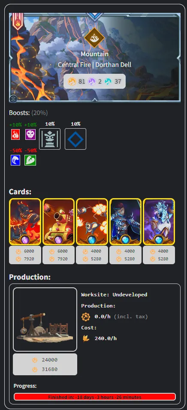
Task: Click the production hammer resource icon
Action: tap(86, 317)
